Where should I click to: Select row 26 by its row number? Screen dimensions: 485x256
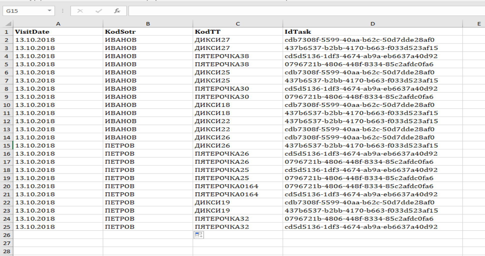click(7, 235)
